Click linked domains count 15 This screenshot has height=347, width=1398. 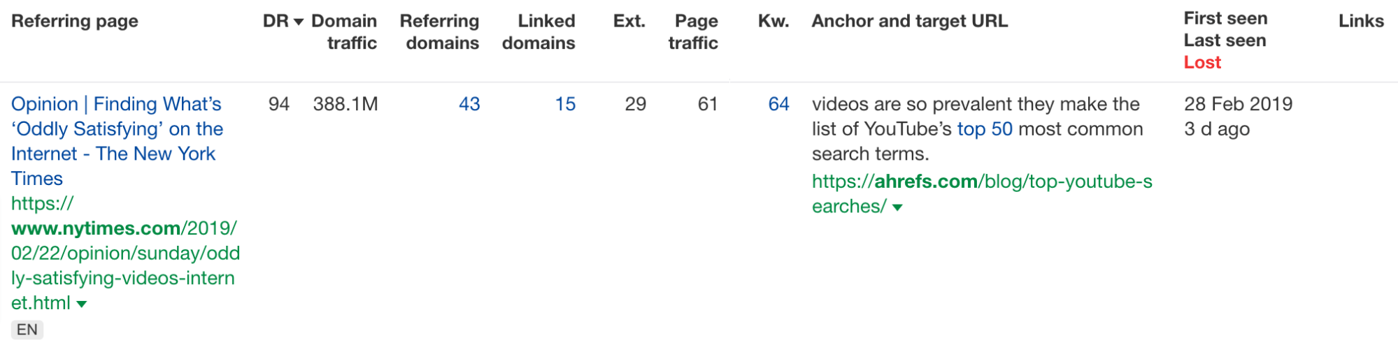[565, 104]
